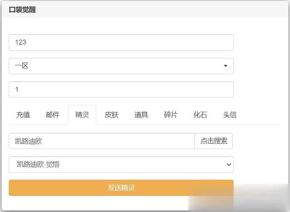Click the 口袋觉醒 panel title
The height and width of the screenshot is (212, 290).
[x=22, y=10]
